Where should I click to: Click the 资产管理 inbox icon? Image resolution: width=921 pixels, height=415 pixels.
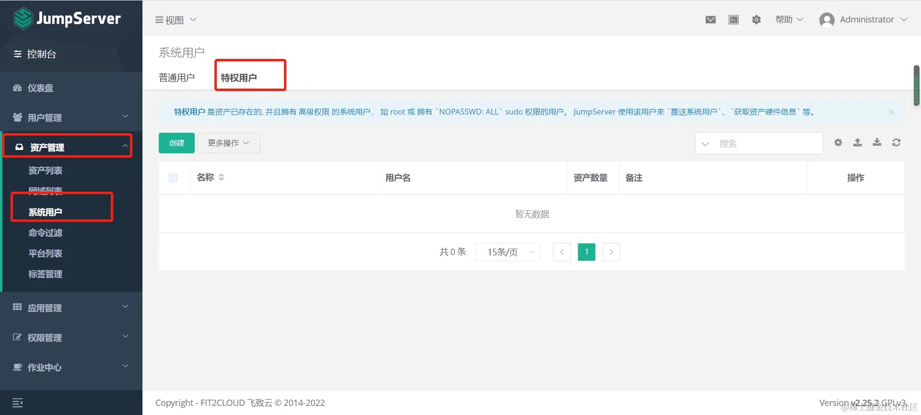(x=19, y=147)
